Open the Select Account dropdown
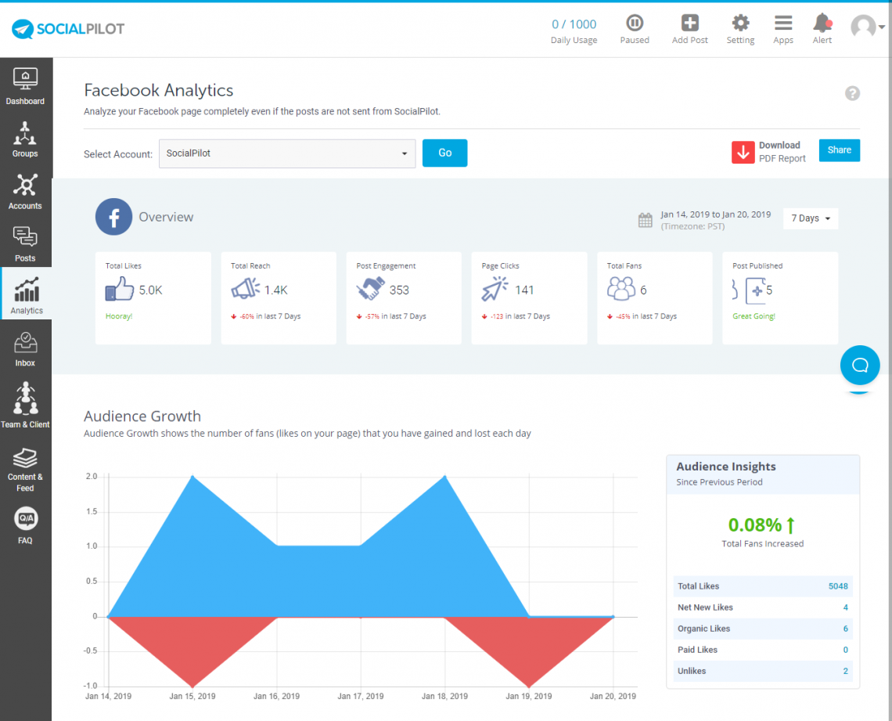Viewport: 892px width, 721px height. point(287,153)
